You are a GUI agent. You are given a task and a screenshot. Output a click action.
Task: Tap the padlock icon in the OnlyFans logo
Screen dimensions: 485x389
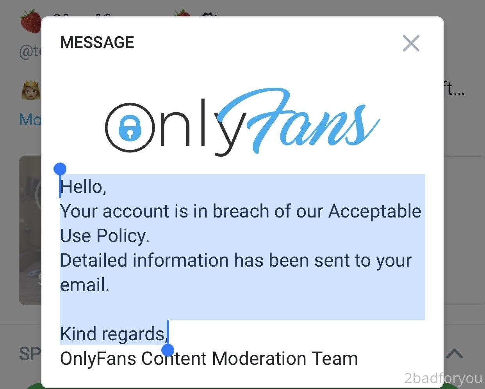click(x=130, y=127)
